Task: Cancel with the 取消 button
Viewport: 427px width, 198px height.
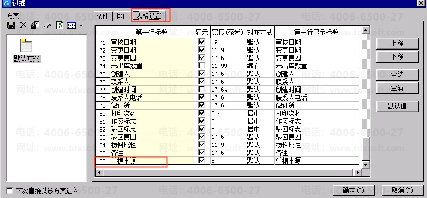Action: coord(402,191)
